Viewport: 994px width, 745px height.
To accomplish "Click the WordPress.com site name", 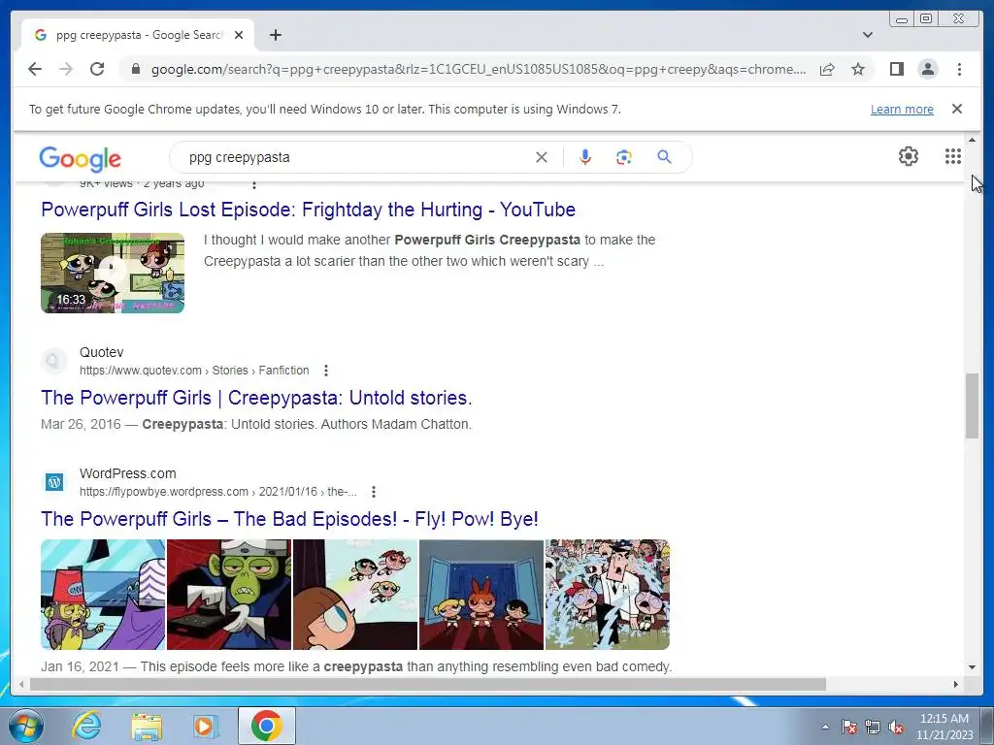I will (127, 473).
